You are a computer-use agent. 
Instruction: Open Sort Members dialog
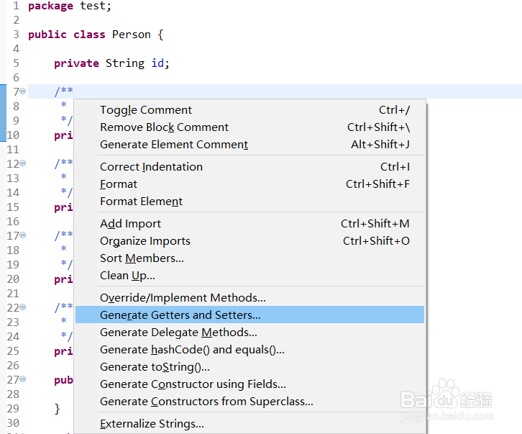pos(249,258)
